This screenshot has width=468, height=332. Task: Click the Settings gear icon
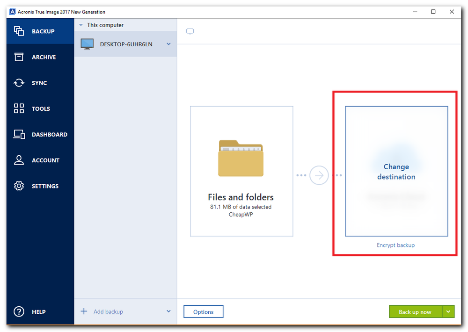coord(19,186)
